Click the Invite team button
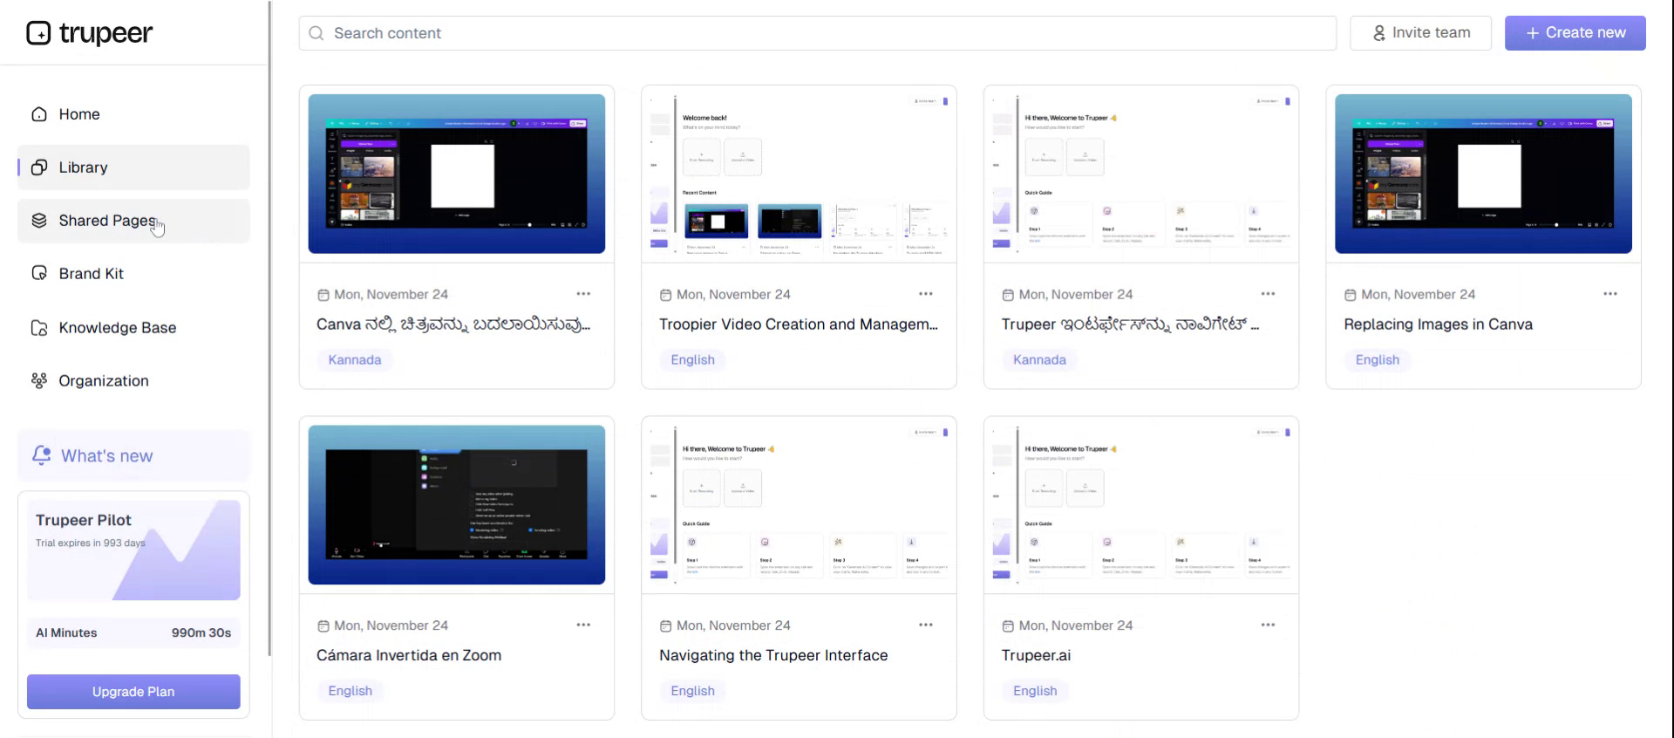Screen dimensions: 1674x738 tap(1420, 33)
